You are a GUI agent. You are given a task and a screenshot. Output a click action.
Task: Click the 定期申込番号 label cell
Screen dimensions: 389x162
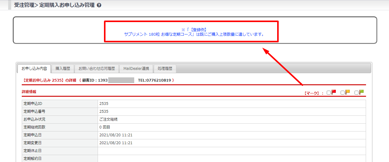(60, 112)
